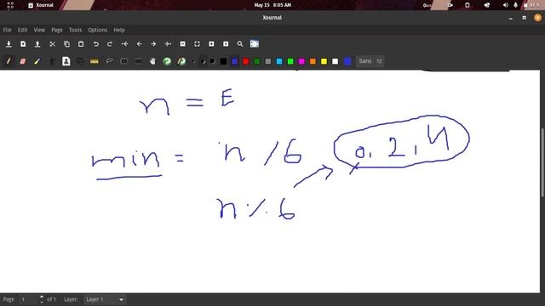
Task: Open the Sans 12 font selector
Action: point(370,61)
